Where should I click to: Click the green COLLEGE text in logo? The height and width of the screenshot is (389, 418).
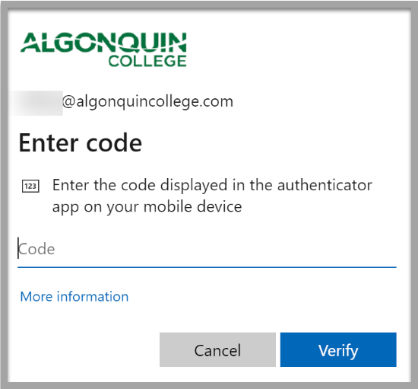[x=147, y=61]
